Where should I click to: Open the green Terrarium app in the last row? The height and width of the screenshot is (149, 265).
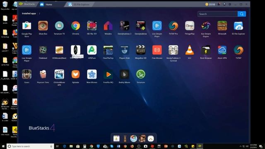click(141, 74)
